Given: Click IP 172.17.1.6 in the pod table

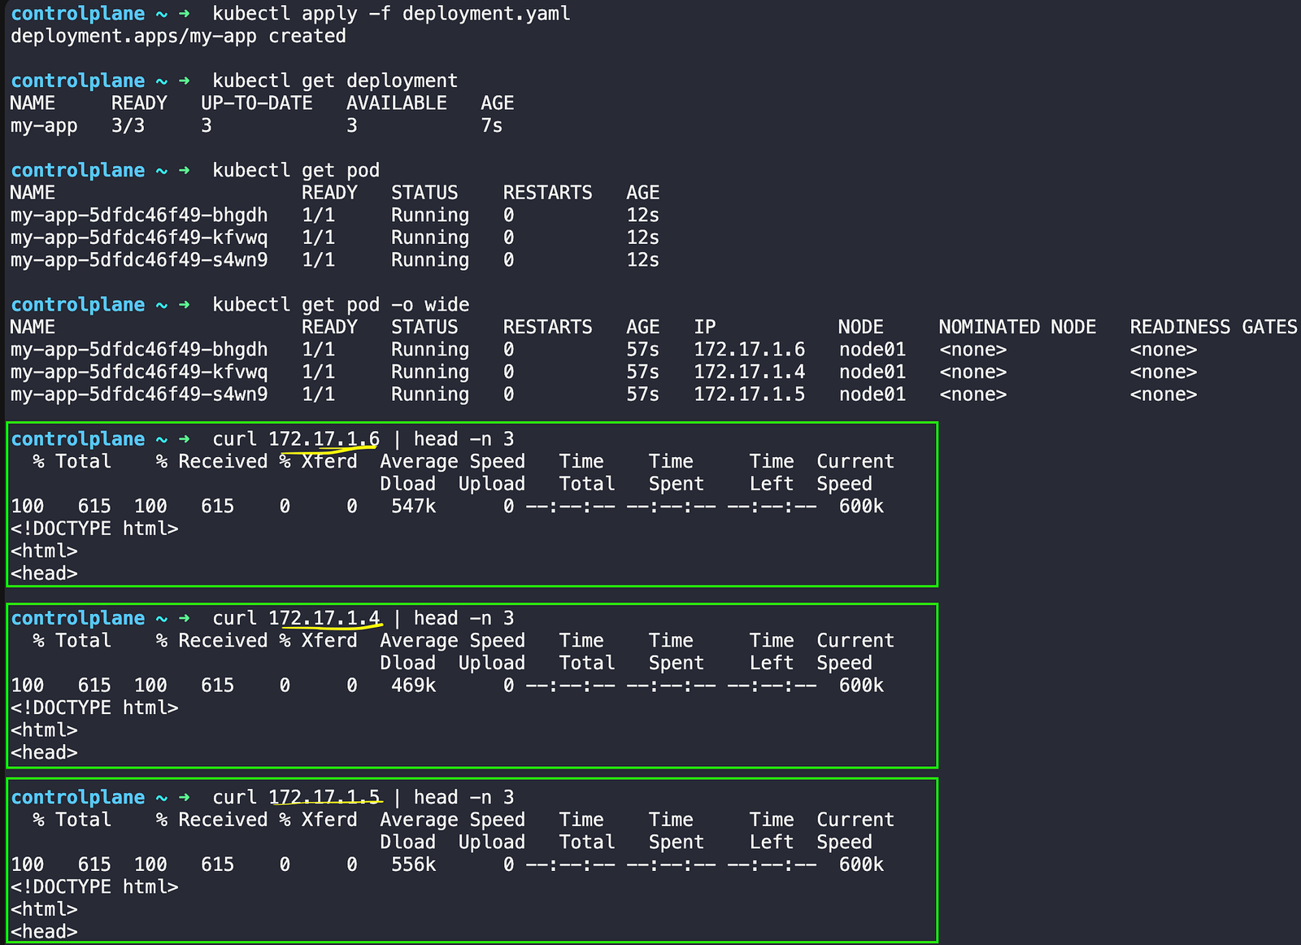Looking at the screenshot, I should 749,350.
